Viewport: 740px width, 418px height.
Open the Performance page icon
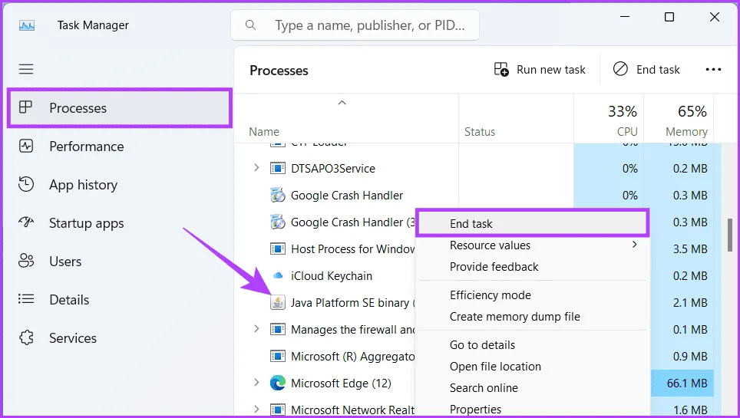pyautogui.click(x=26, y=146)
